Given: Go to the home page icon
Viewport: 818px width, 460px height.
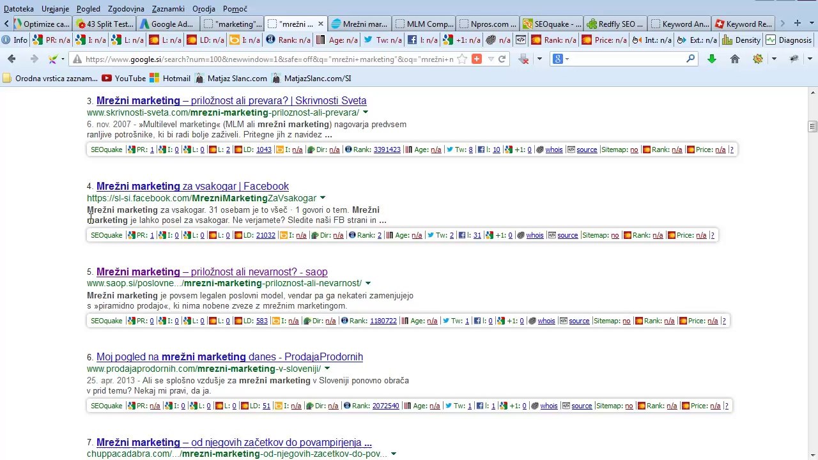Looking at the screenshot, I should pos(735,59).
